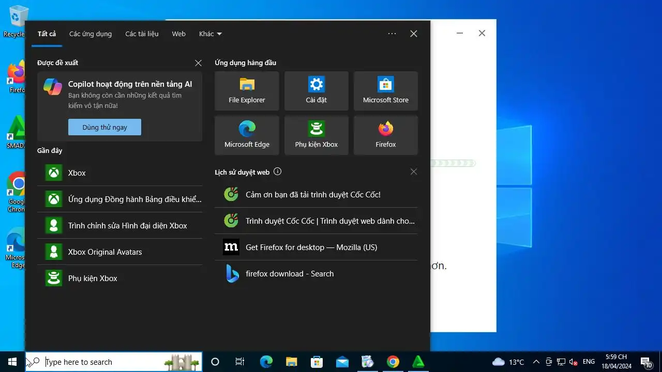
Task: Open Xbox Original Avatars recent item
Action: coord(119,252)
